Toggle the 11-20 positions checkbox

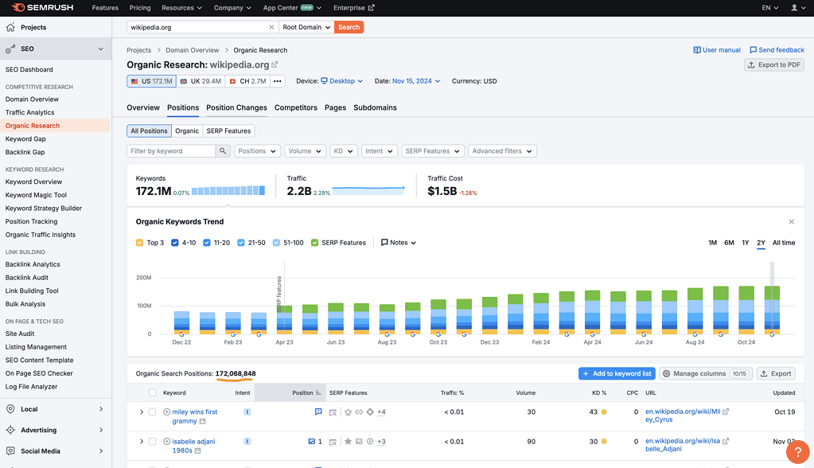pos(207,243)
